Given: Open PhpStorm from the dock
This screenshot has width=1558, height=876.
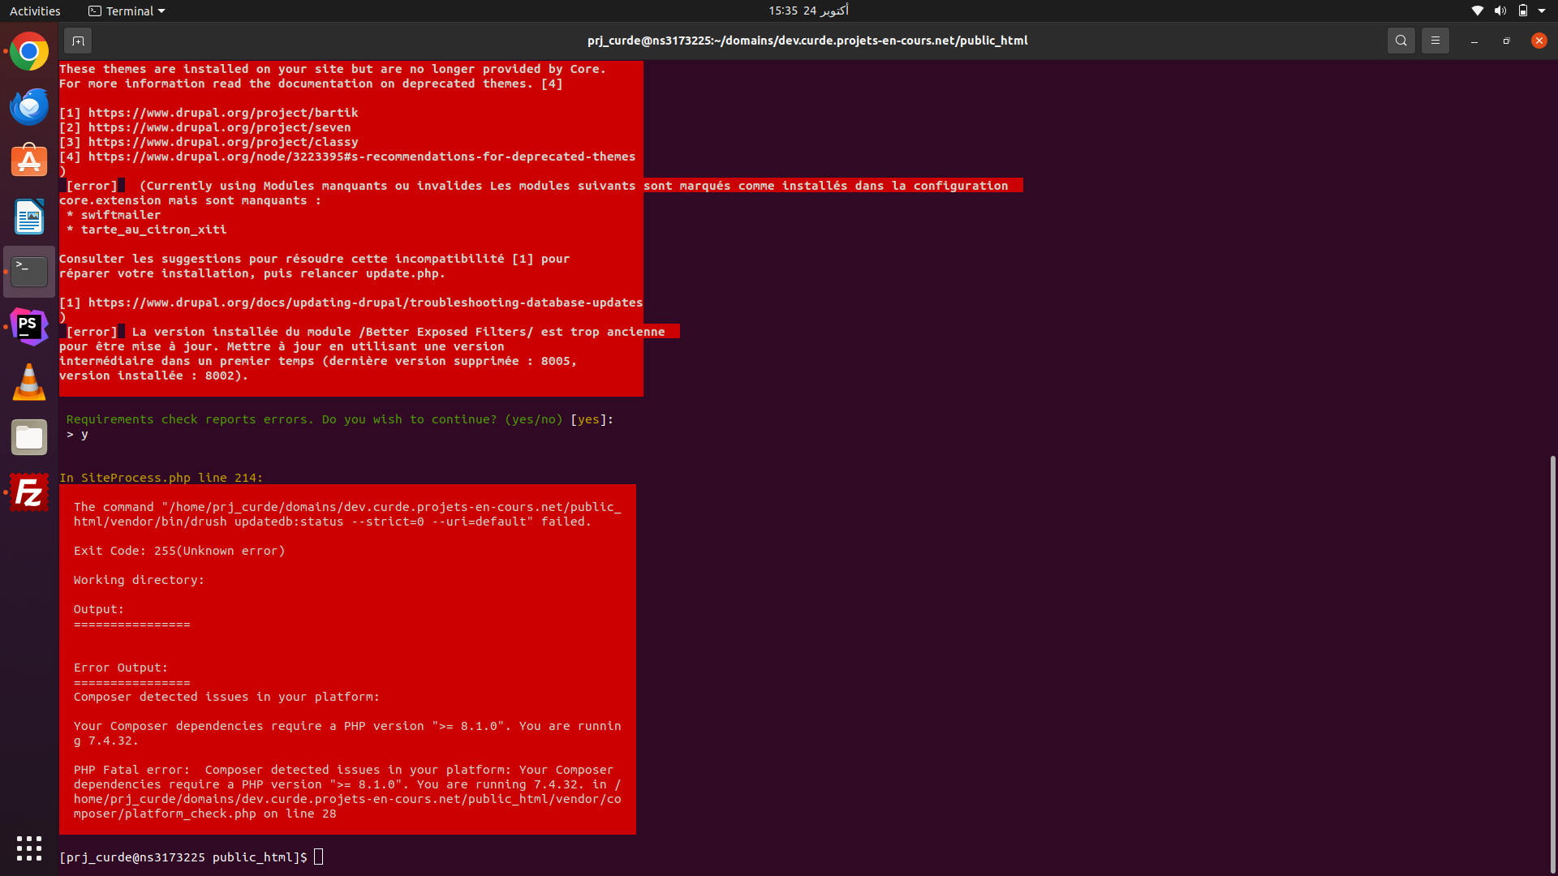Looking at the screenshot, I should (29, 327).
